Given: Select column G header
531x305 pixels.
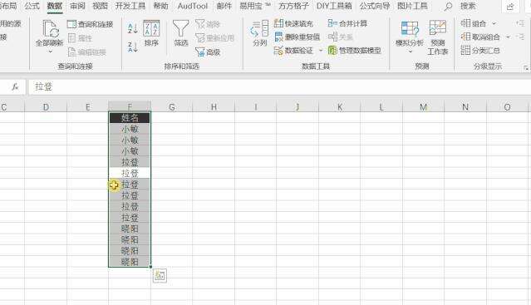Looking at the screenshot, I should click(172, 107).
